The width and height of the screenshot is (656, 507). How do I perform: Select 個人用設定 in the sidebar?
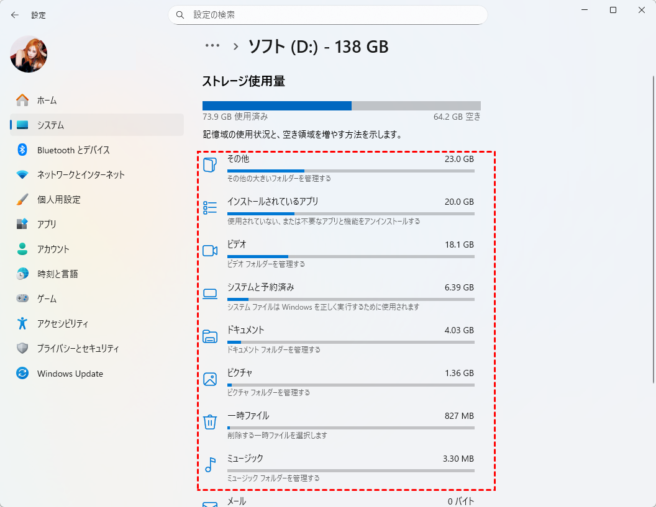pyautogui.click(x=58, y=200)
